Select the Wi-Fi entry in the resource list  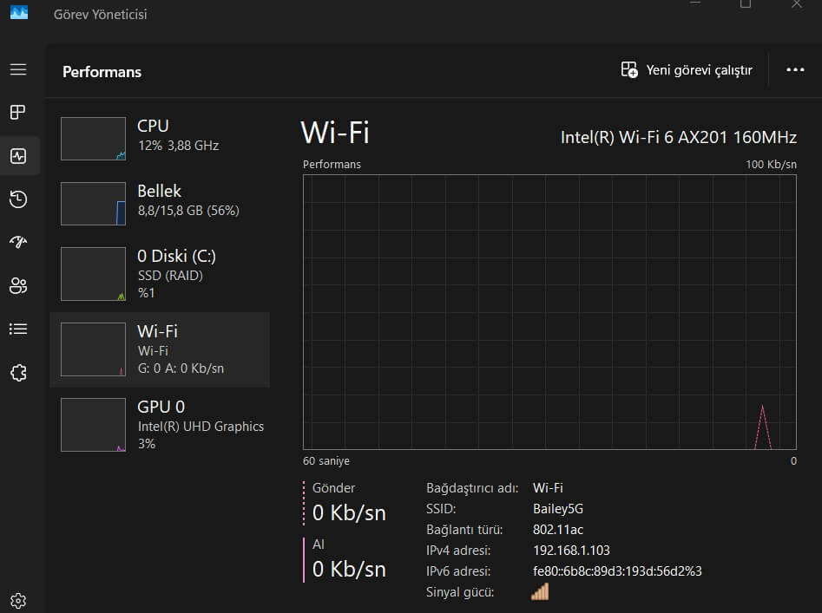point(160,349)
